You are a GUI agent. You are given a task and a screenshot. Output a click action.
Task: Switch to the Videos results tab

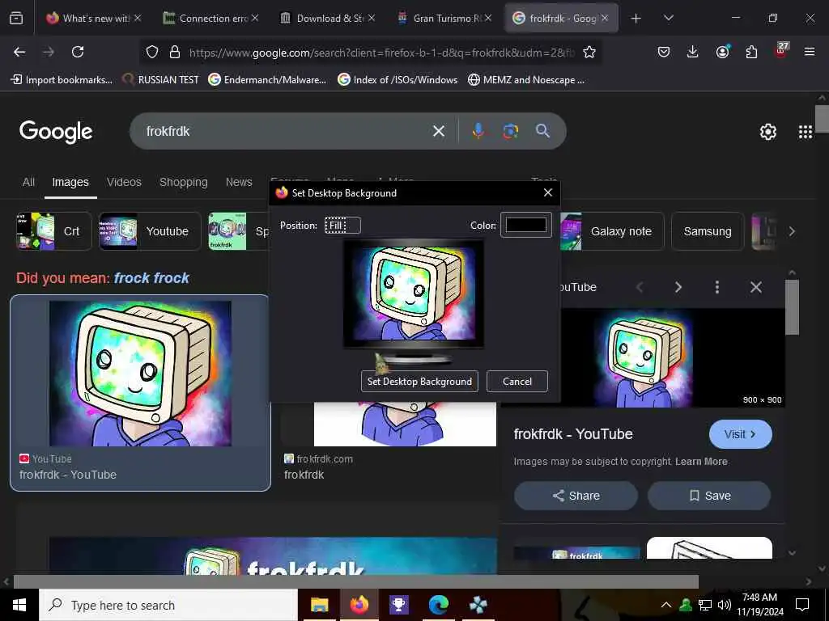124,182
